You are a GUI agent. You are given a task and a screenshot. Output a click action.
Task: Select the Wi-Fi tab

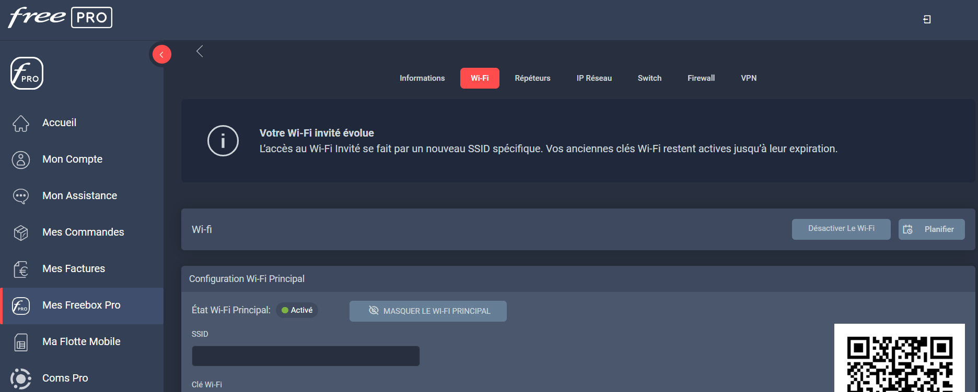pyautogui.click(x=480, y=78)
